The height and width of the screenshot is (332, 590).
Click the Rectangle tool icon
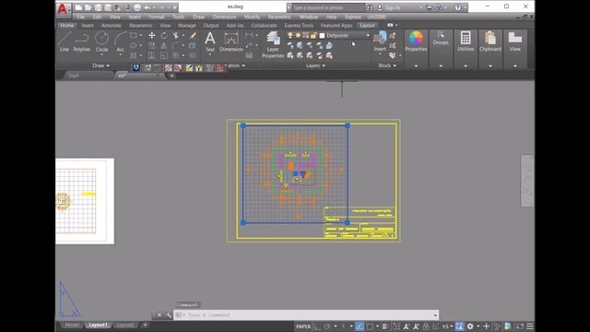(x=133, y=35)
